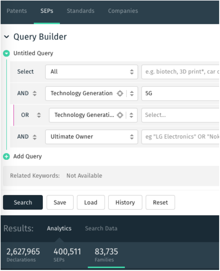This screenshot has height=271, width=220.
Task: Click the crosshair icon beside the 5G Technology Generation field
Action: click(120, 94)
